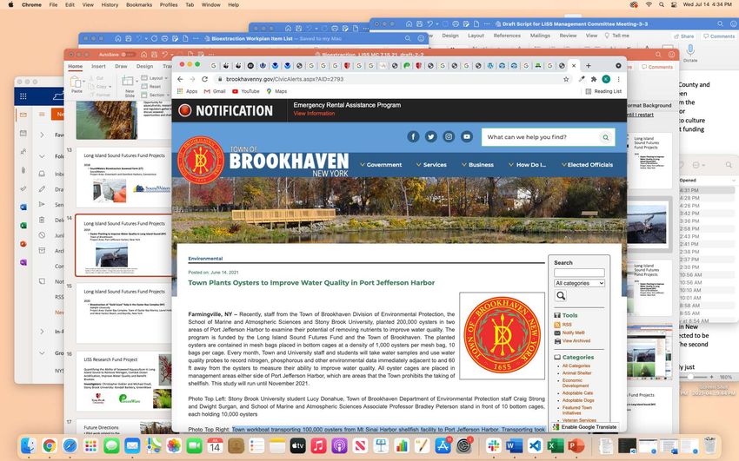Expand the How Do I... dropdown
Screen dimensions: 739x461
click(x=528, y=165)
